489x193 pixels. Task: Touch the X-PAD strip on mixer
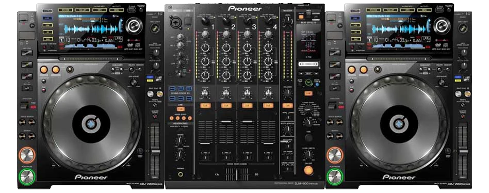pyautogui.click(x=308, y=64)
